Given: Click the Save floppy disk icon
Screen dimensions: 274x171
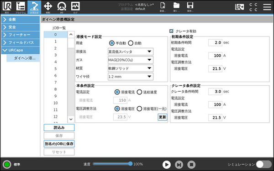Looking at the screenshot, I should pos(190,7).
